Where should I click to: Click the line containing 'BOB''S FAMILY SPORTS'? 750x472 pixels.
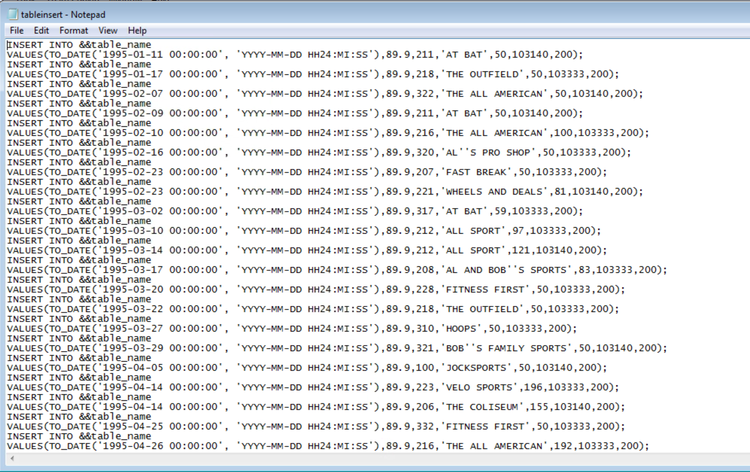(x=337, y=348)
